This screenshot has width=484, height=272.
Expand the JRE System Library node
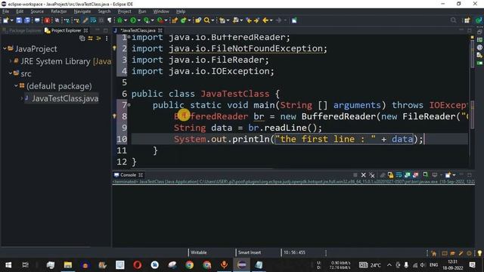pos(11,61)
